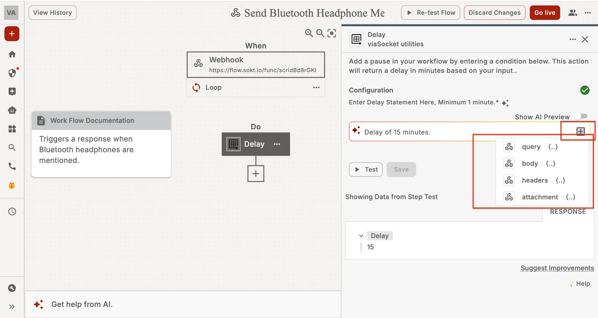
Task: Click the red plus create button
Action: [12, 34]
